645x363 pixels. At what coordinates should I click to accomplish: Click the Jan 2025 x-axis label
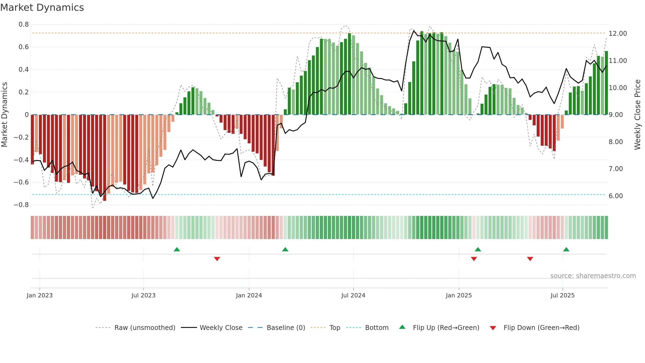[459, 295]
